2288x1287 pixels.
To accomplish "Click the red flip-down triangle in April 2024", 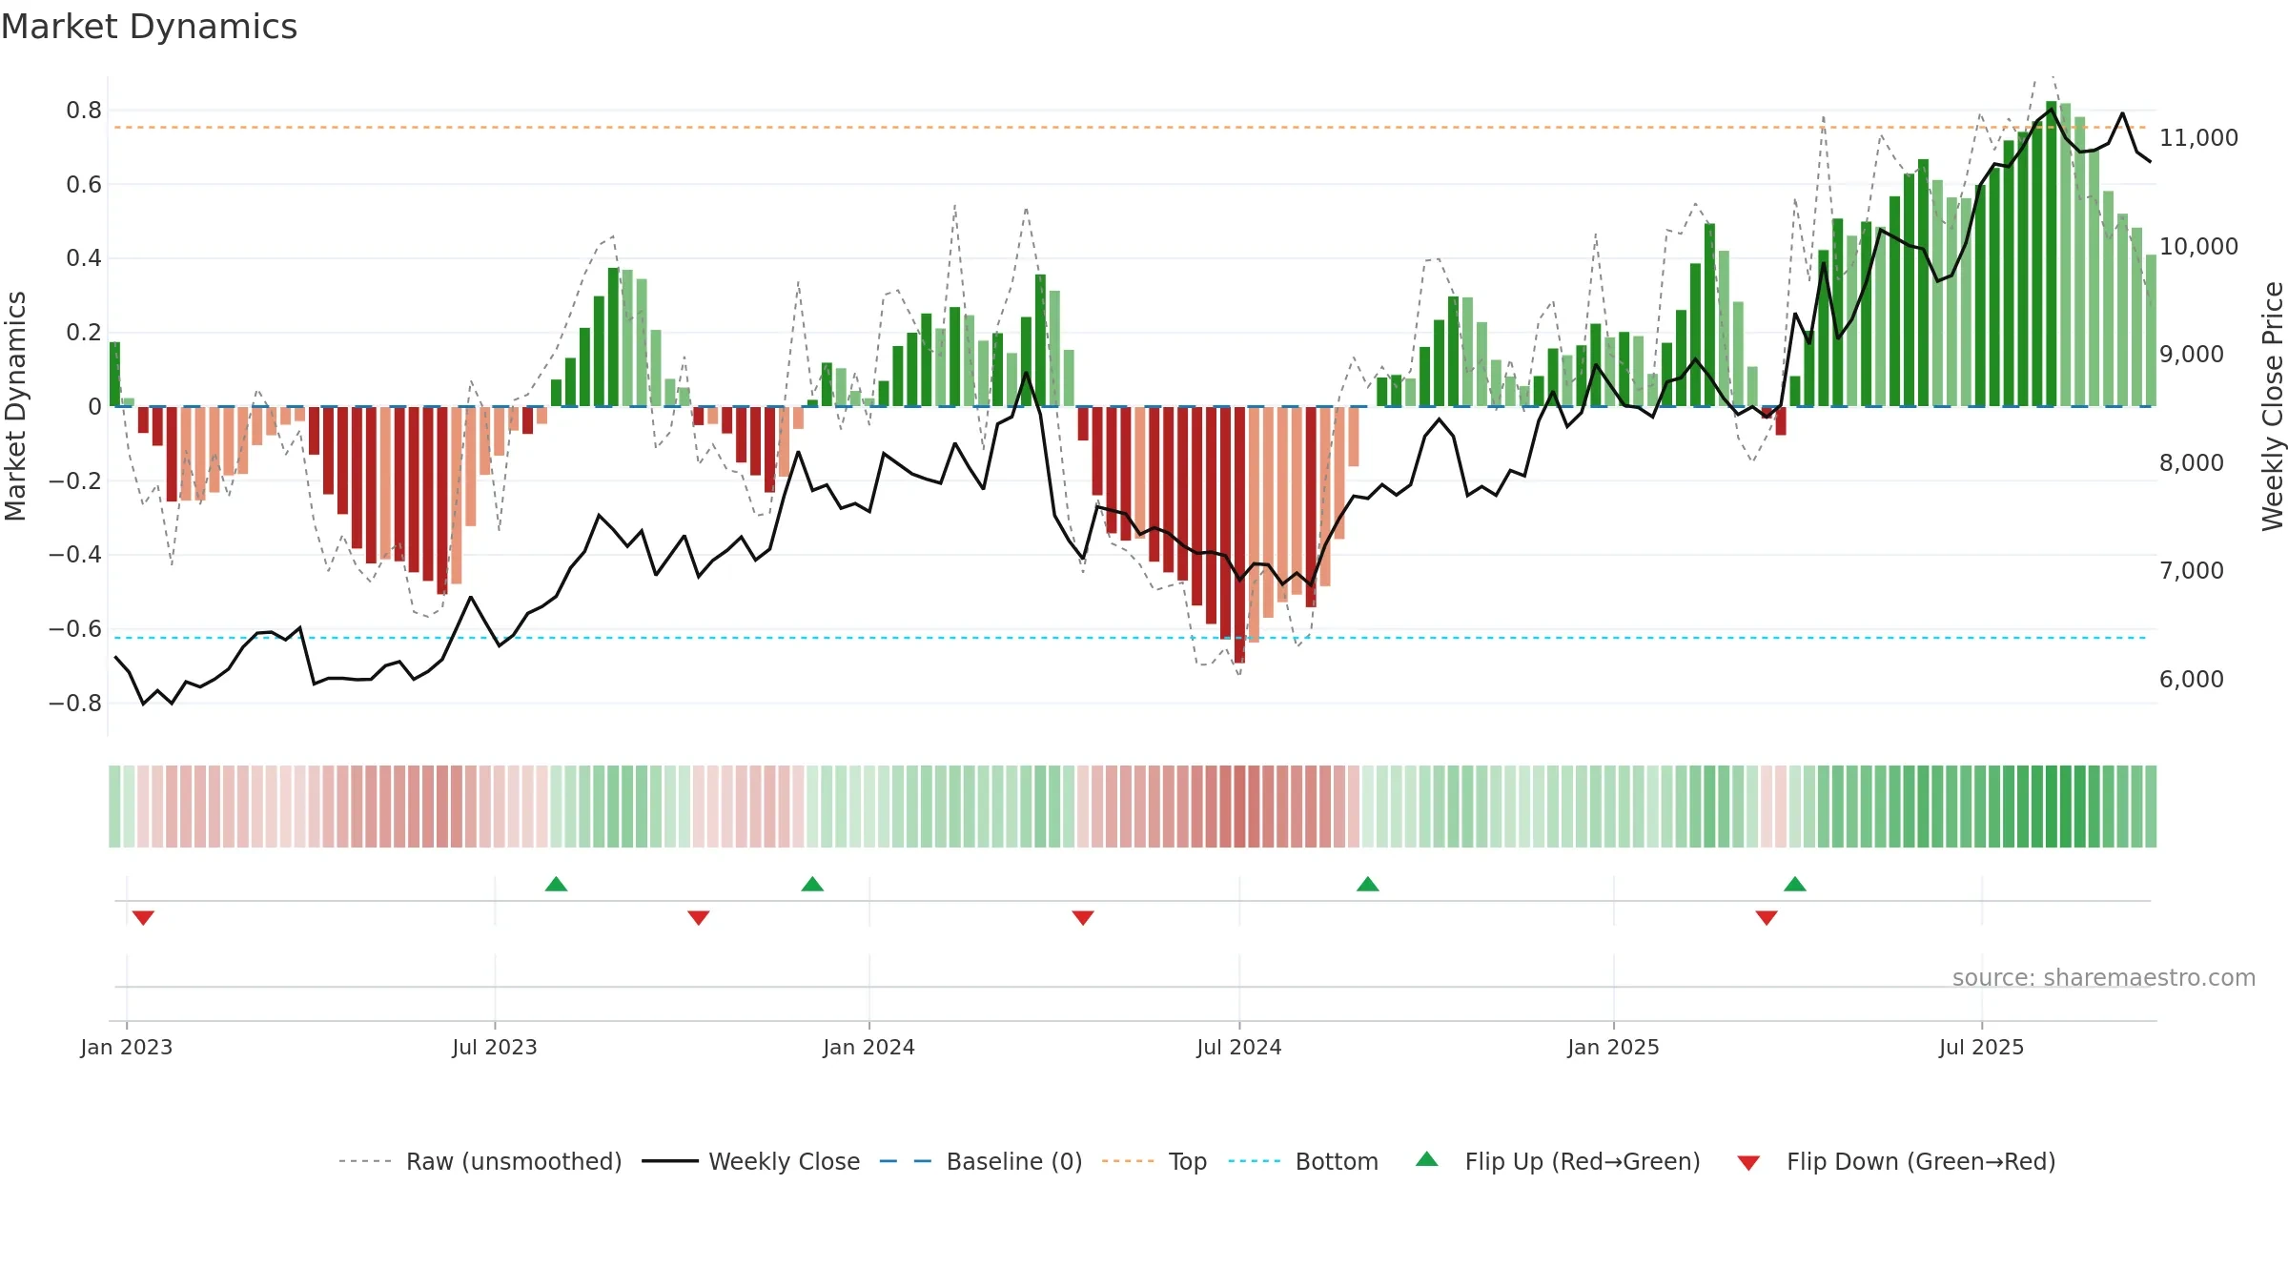I will [1083, 918].
